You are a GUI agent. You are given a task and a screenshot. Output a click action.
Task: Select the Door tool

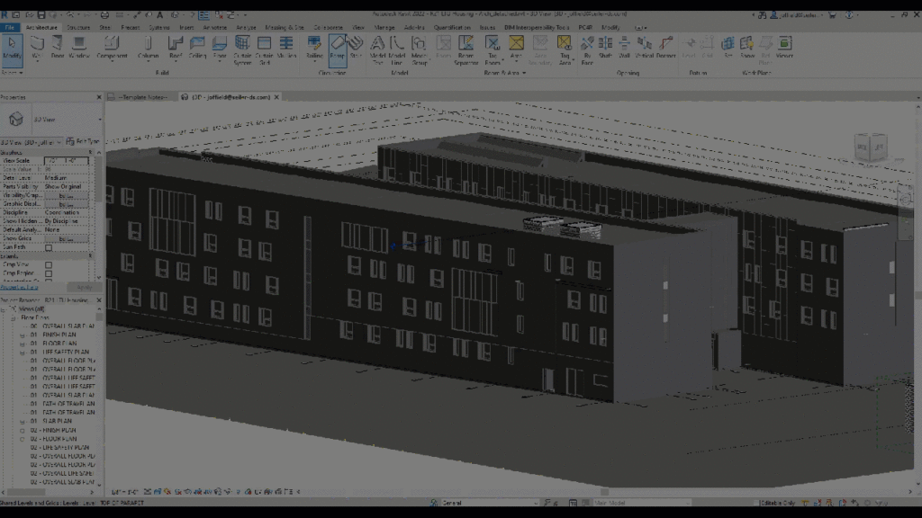click(x=56, y=43)
